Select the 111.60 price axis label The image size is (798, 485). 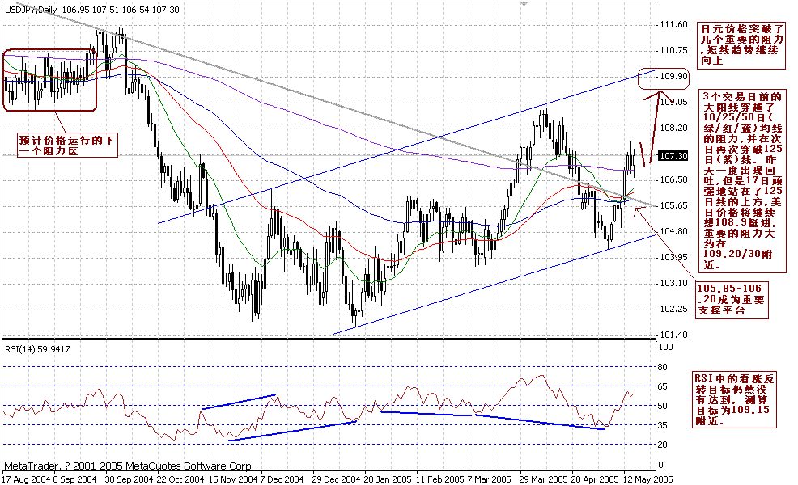click(674, 24)
